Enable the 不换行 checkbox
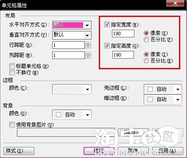Viewport: 187px width, 158px height. pyautogui.click(x=12, y=73)
